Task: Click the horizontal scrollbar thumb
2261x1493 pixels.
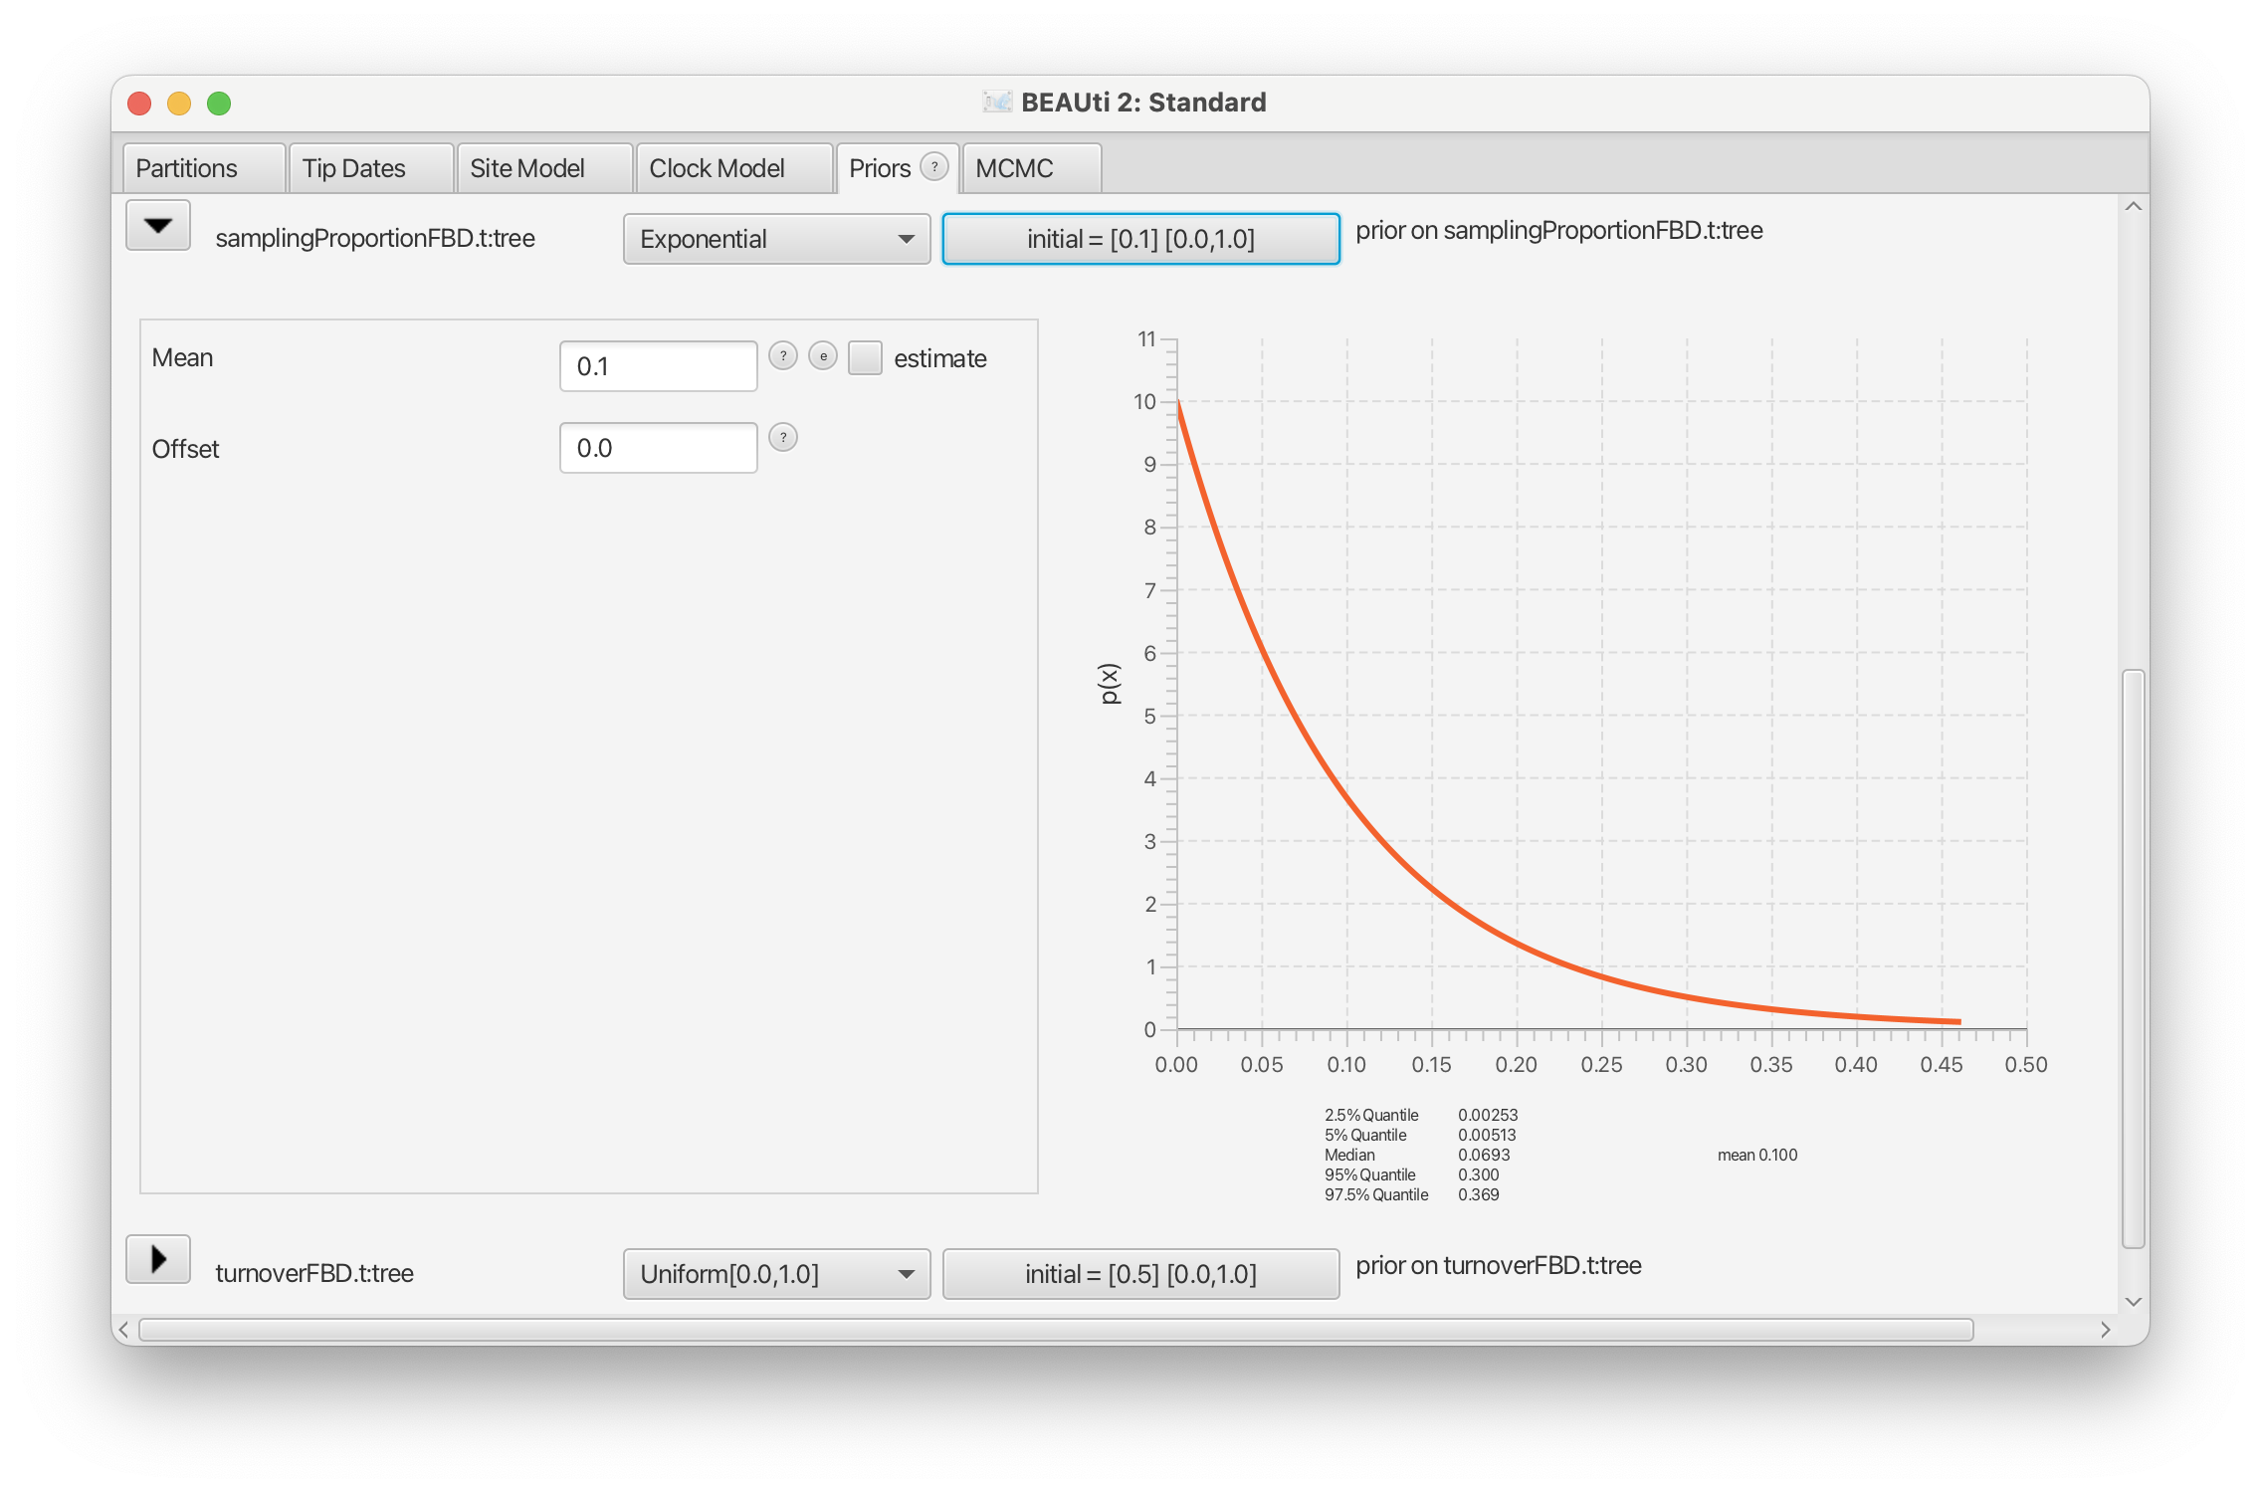Action: click(x=1056, y=1330)
